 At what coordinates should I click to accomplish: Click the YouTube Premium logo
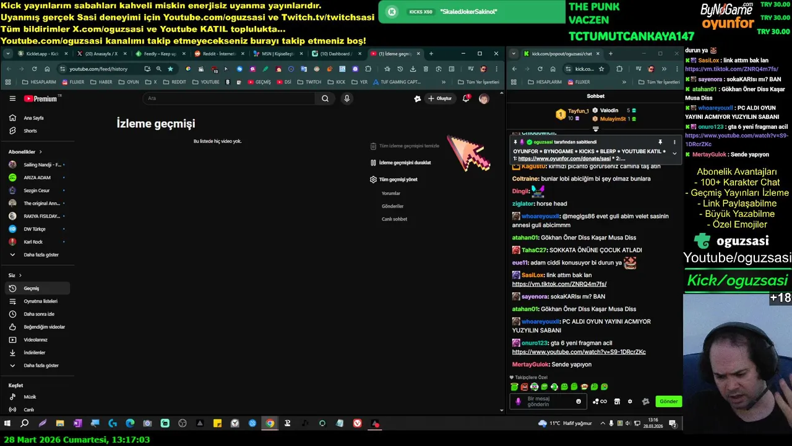(x=41, y=98)
